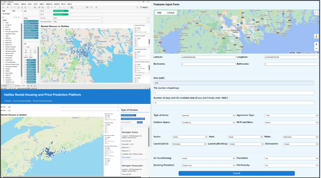Click the forward arrow in the Tableau toolbar
Image resolution: width=321 pixels, height=178 pixels.
tap(11, 7)
